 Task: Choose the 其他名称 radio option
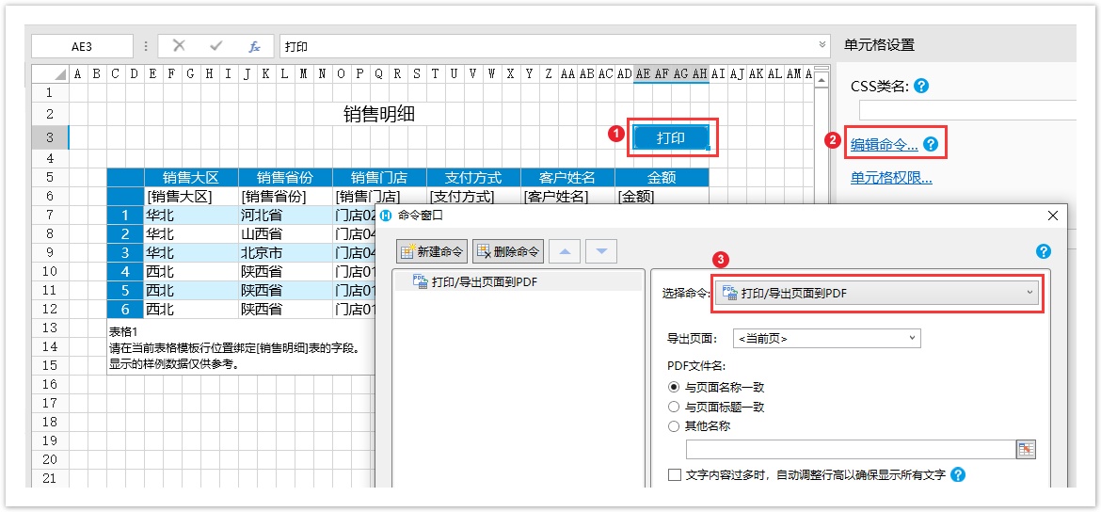coord(674,425)
